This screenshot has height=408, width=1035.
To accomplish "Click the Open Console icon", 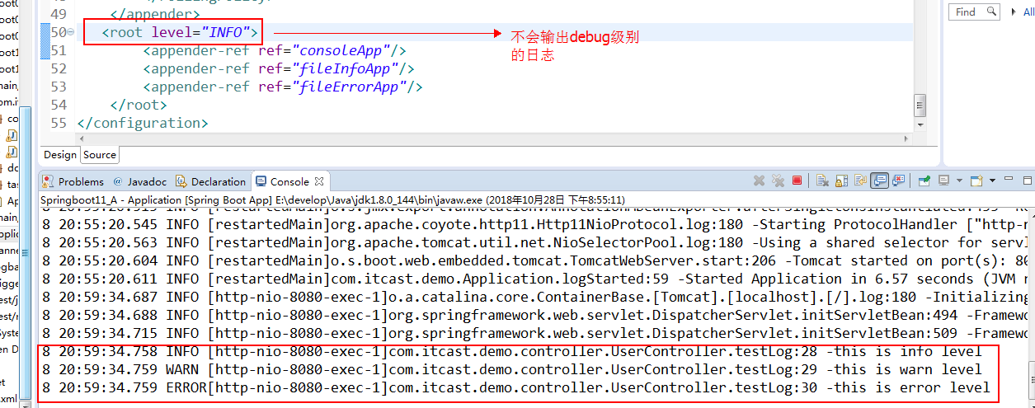I will (x=976, y=181).
